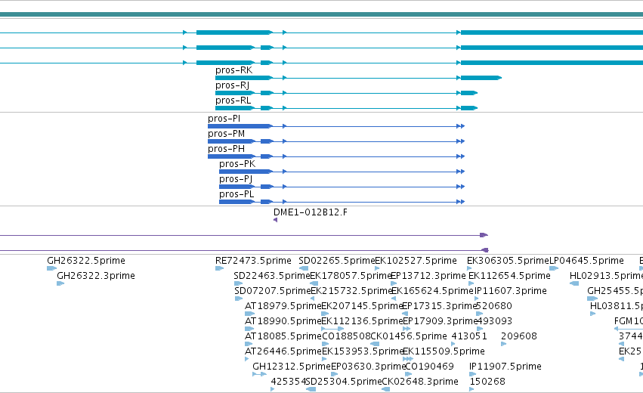
Task: Open the EK215732.5prime EST label
Action: point(351,291)
